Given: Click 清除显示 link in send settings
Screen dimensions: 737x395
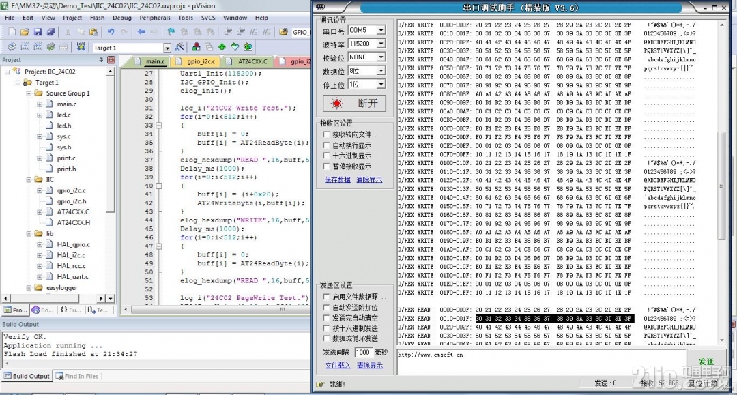Looking at the screenshot, I should (x=369, y=366).
